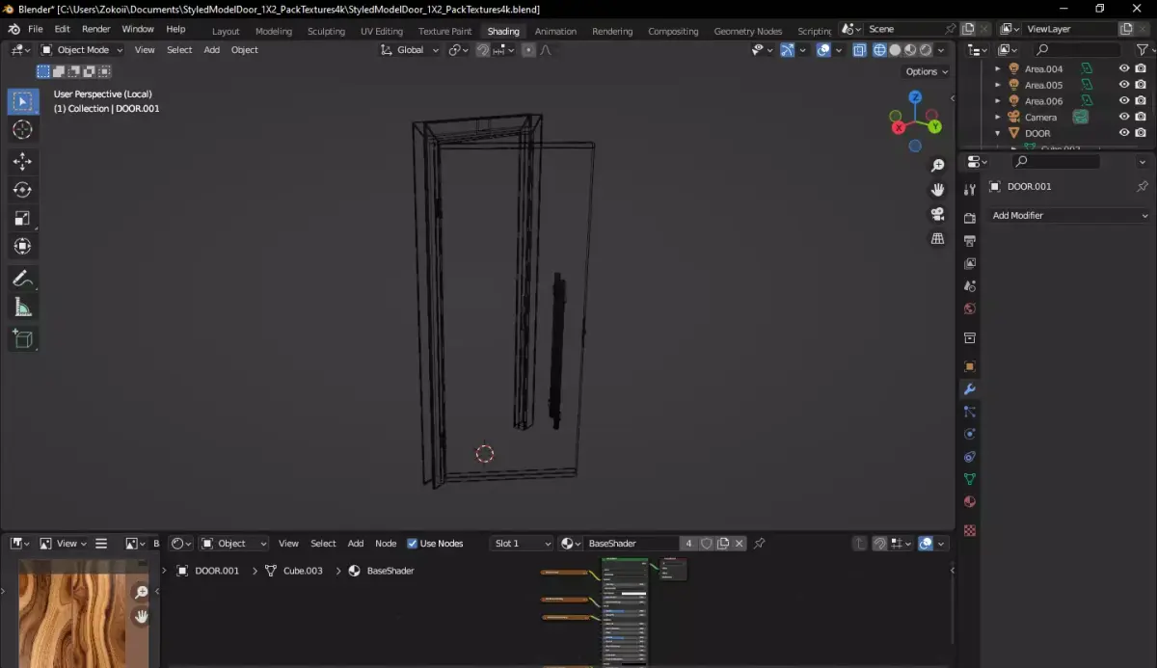Pick the Annotate tool
1157x668 pixels.
[x=23, y=279]
